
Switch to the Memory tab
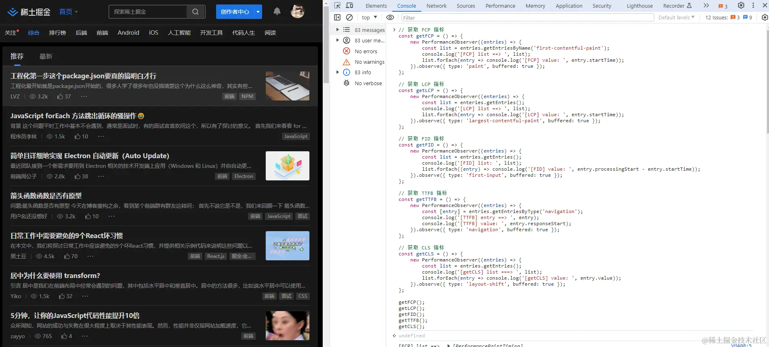coord(536,6)
